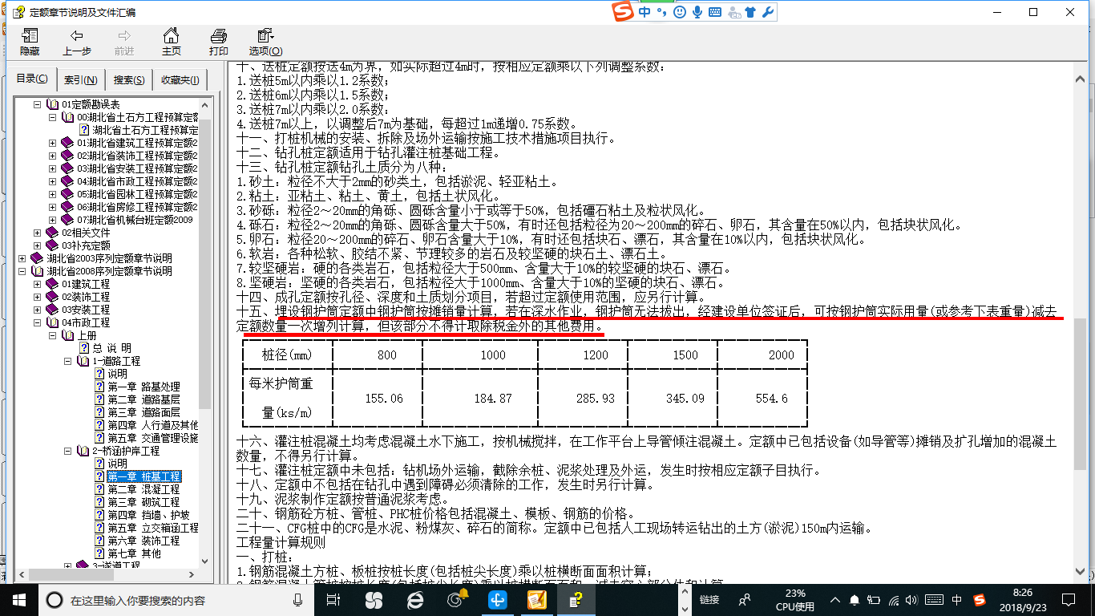Switch to the 索引(N) tab
Viewport: 1095px width, 616px height.
(x=81, y=80)
